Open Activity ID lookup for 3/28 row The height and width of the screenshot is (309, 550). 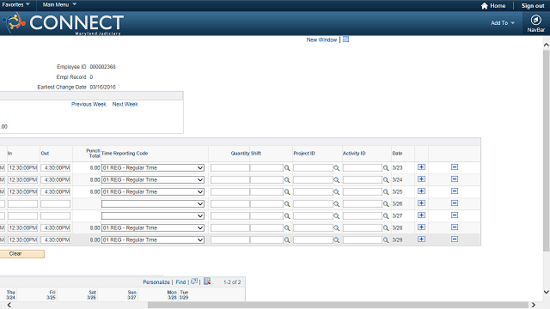(x=386, y=228)
